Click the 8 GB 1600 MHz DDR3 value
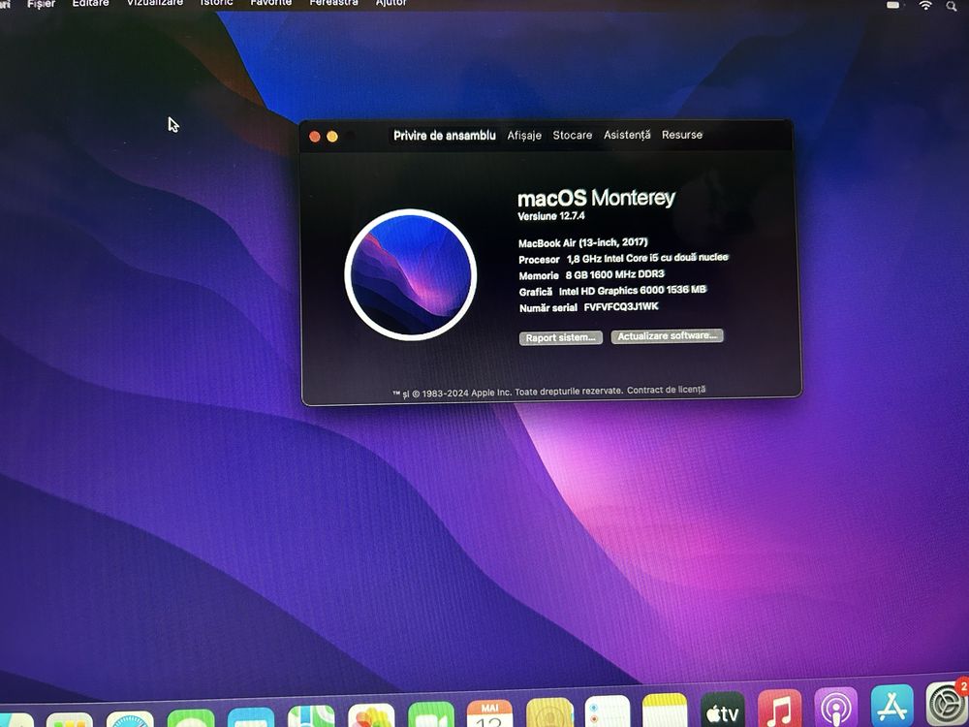 [x=615, y=274]
